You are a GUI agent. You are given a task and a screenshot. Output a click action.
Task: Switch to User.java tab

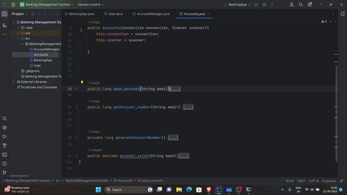pyautogui.click(x=113, y=14)
